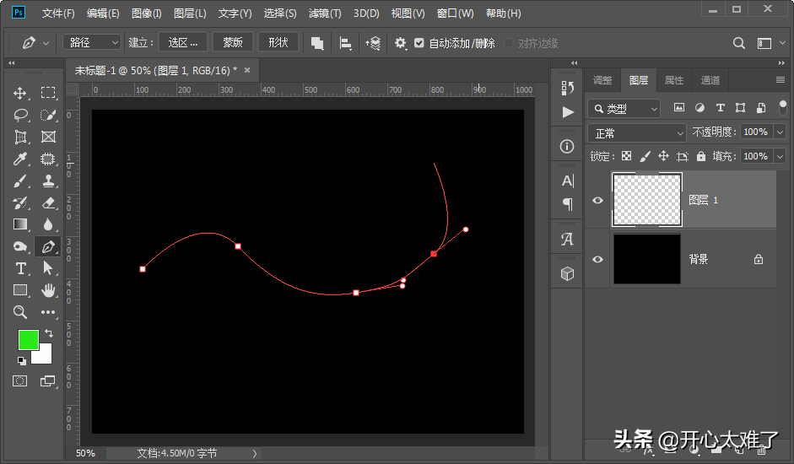Select the Hand tool
Screen dimensions: 794x464
coord(48,289)
